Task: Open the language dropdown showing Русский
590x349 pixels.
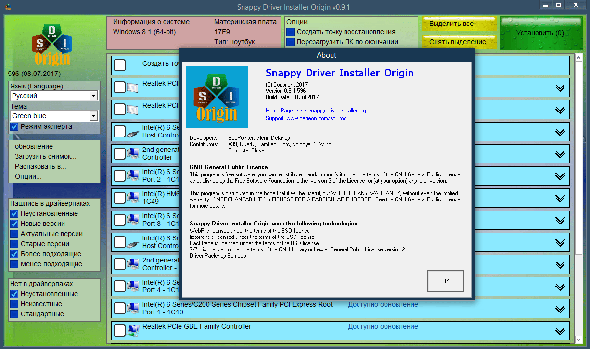Action: [54, 96]
